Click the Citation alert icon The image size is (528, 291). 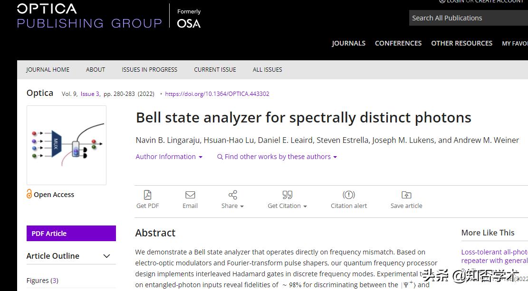point(349,195)
